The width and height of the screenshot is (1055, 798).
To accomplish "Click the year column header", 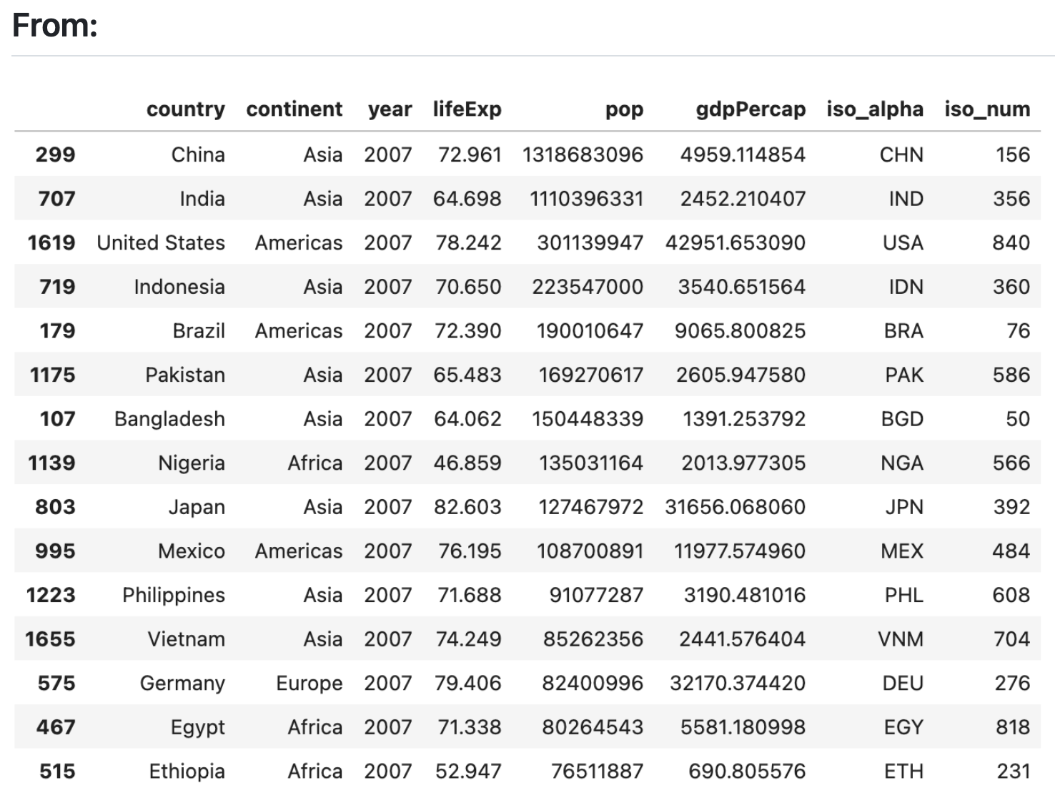I will tap(390, 109).
